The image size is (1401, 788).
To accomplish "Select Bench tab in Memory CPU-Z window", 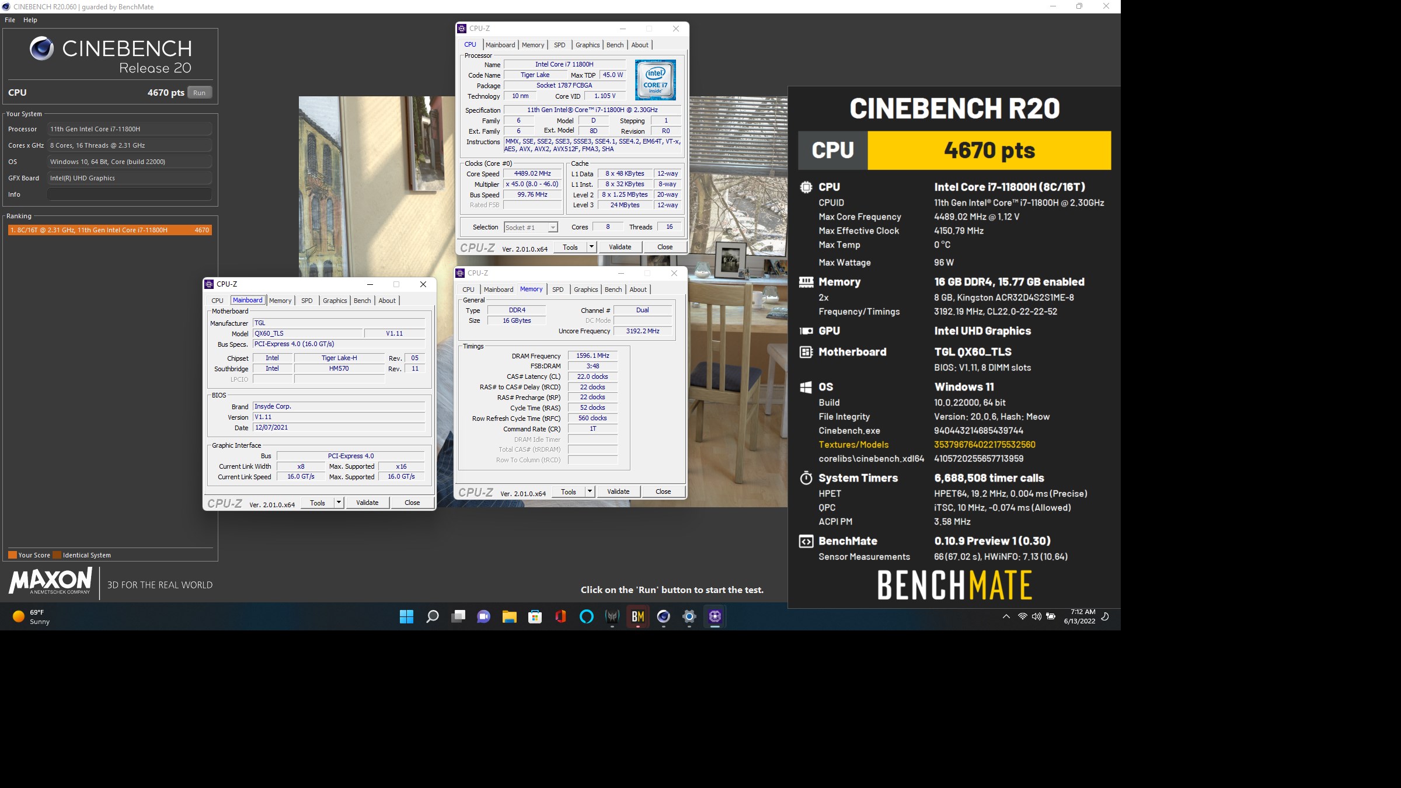I will click(613, 290).
